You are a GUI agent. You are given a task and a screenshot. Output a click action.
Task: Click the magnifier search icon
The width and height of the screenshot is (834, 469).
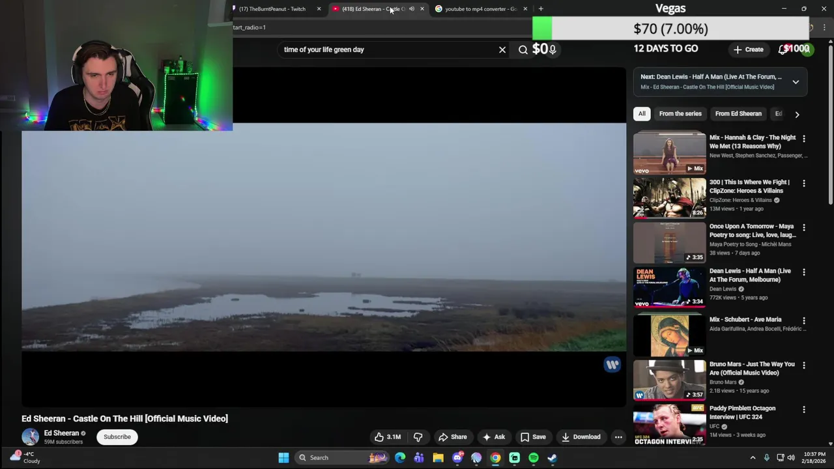pyautogui.click(x=523, y=50)
